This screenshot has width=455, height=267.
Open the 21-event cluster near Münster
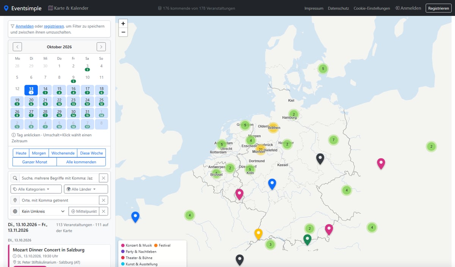260,149
